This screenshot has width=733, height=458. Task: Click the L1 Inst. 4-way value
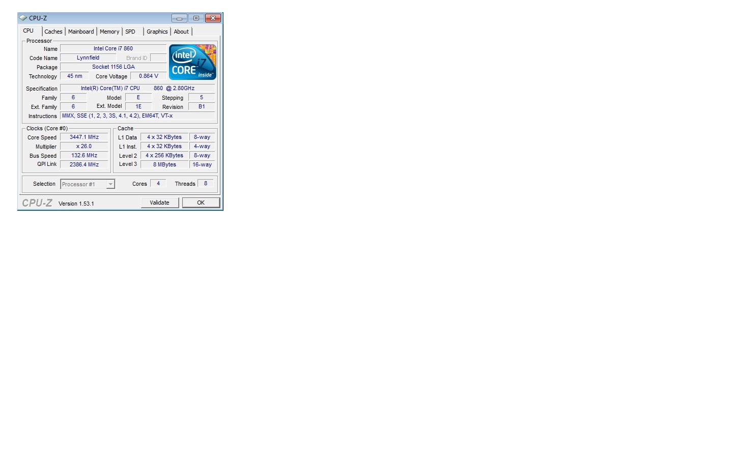click(202, 147)
